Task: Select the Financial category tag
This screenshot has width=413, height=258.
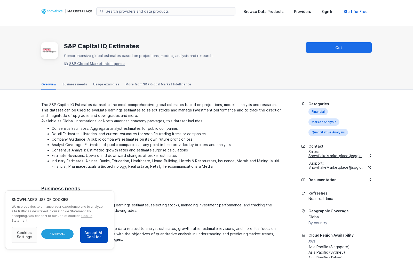Action: [x=318, y=112]
